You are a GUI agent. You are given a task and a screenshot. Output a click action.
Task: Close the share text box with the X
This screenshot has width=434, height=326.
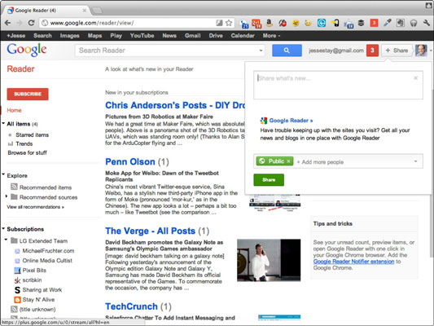[415, 78]
